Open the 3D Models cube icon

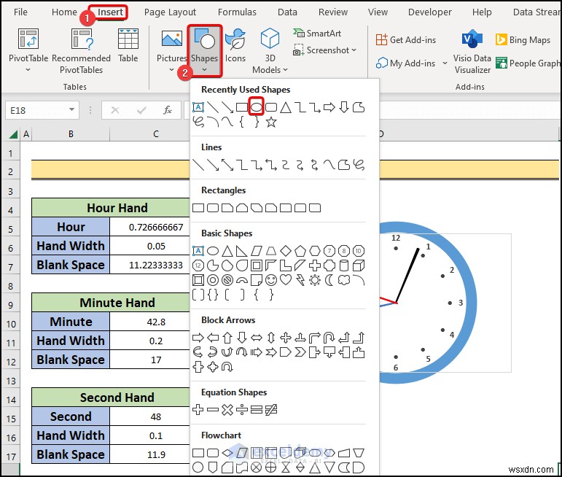click(x=270, y=38)
